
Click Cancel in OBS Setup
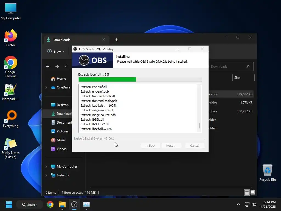pos(195,146)
